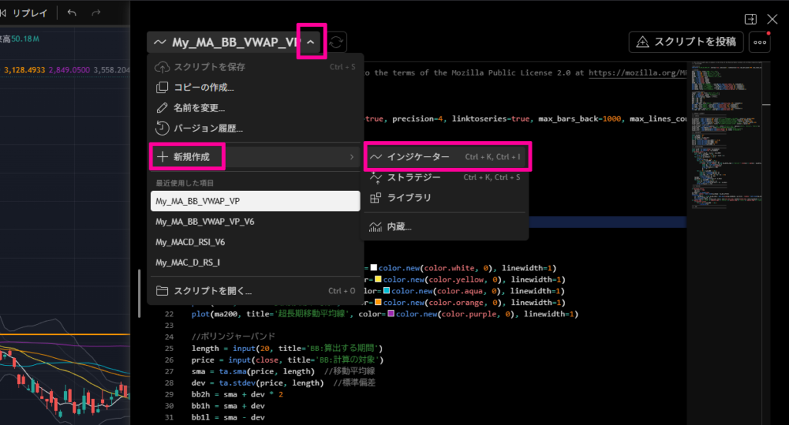
Task: Click 名前を変更 to rename script
Action: coord(199,108)
